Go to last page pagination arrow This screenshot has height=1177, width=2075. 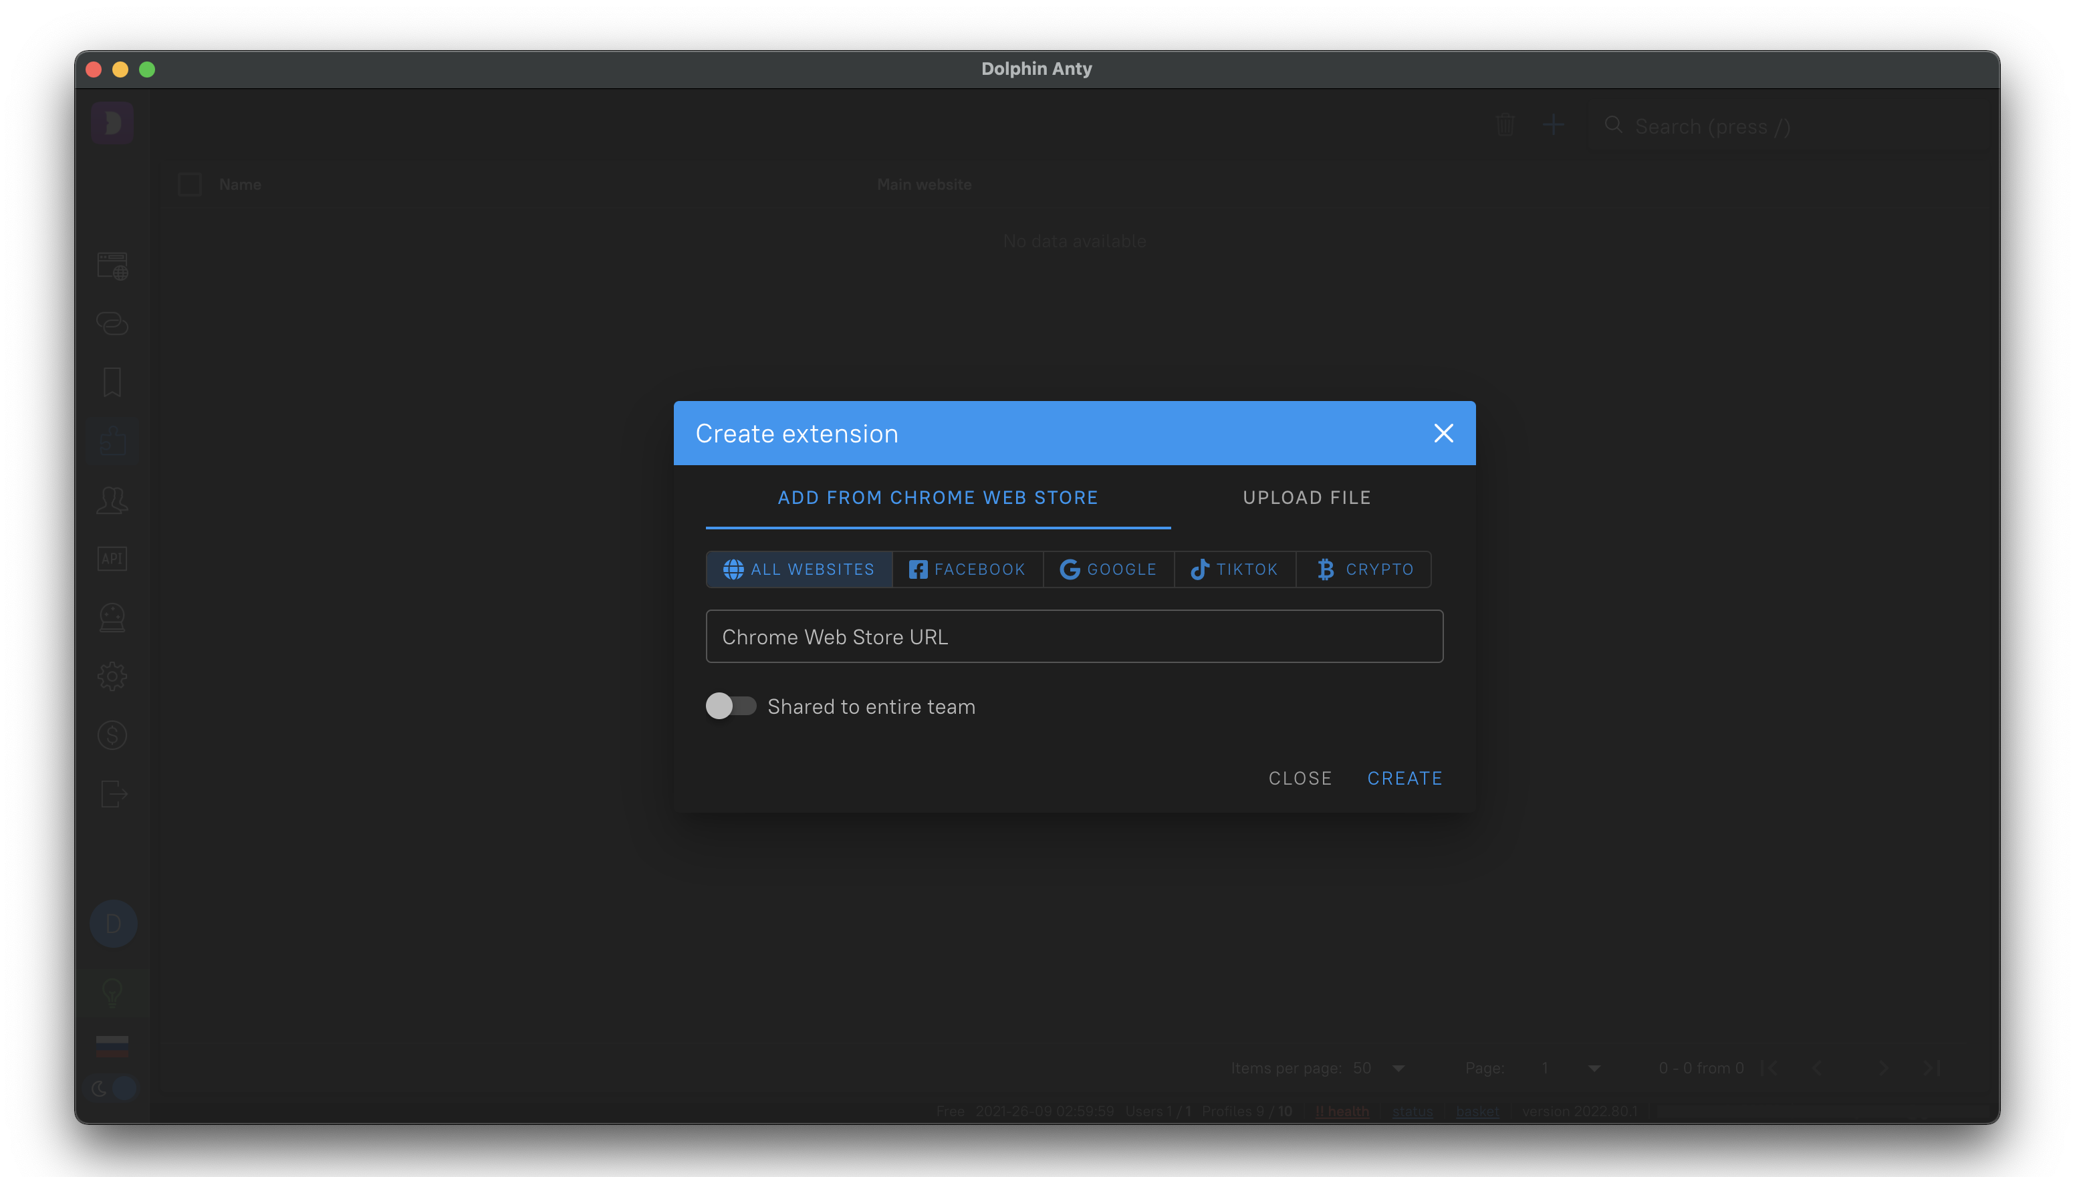(x=1932, y=1068)
